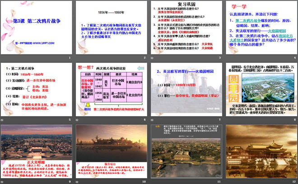This screenshot has width=298, height=184.
Task: Select slide 12 with golden palace image
Action: [261, 151]
